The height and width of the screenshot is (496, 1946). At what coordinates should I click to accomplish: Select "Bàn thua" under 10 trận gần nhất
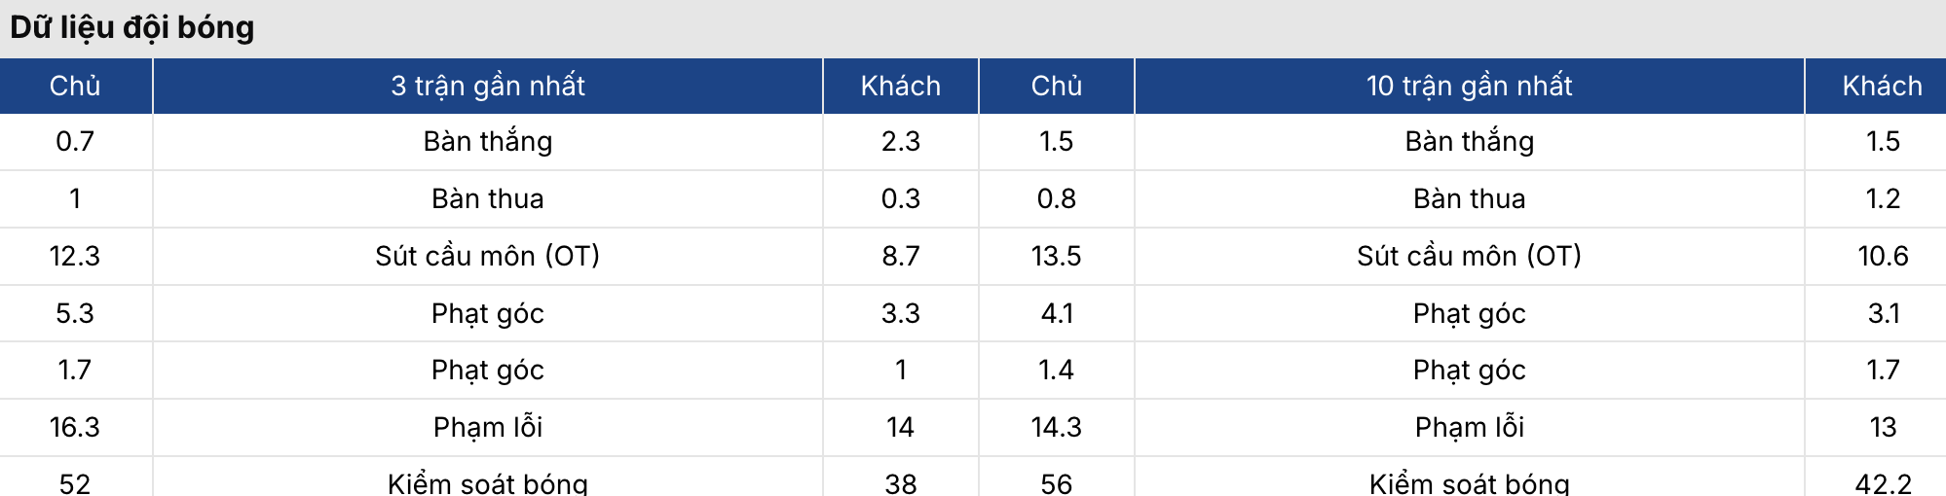1469,198
